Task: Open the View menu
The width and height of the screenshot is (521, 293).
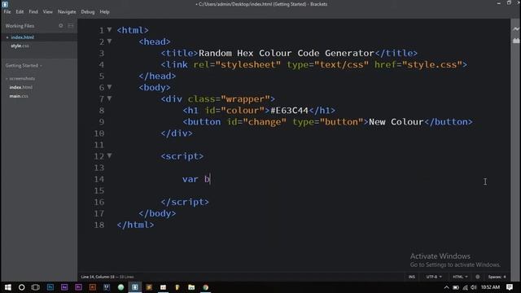Action: pos(47,11)
